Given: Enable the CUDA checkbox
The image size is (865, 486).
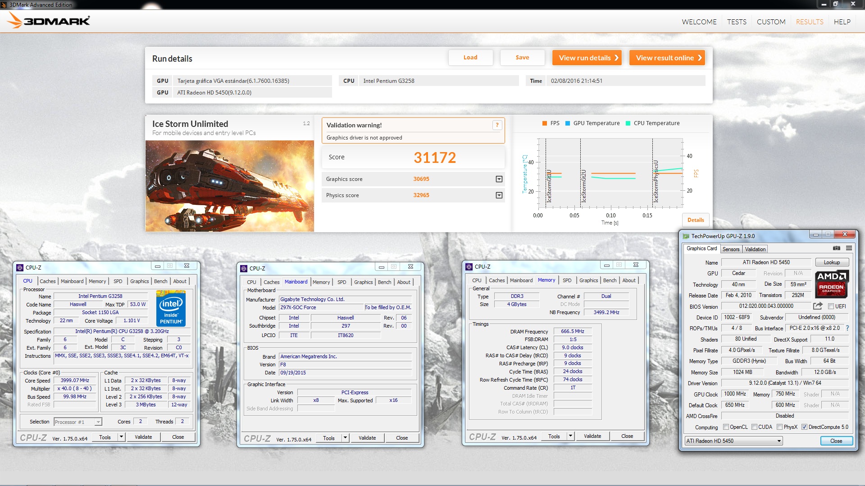Looking at the screenshot, I should coord(754,427).
